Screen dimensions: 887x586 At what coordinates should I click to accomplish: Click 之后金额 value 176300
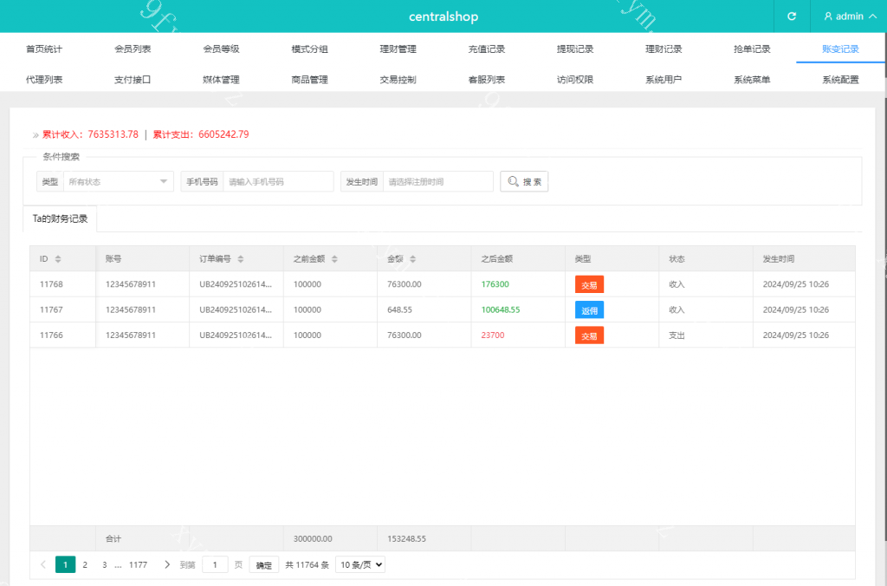[495, 284]
